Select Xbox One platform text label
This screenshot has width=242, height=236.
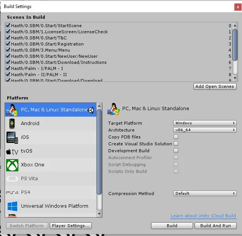[32, 165]
